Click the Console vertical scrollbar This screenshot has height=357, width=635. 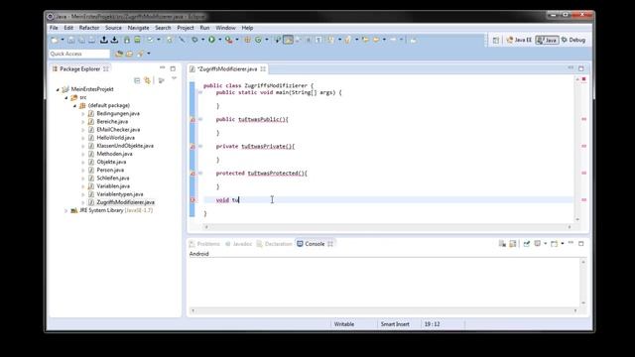point(583,282)
